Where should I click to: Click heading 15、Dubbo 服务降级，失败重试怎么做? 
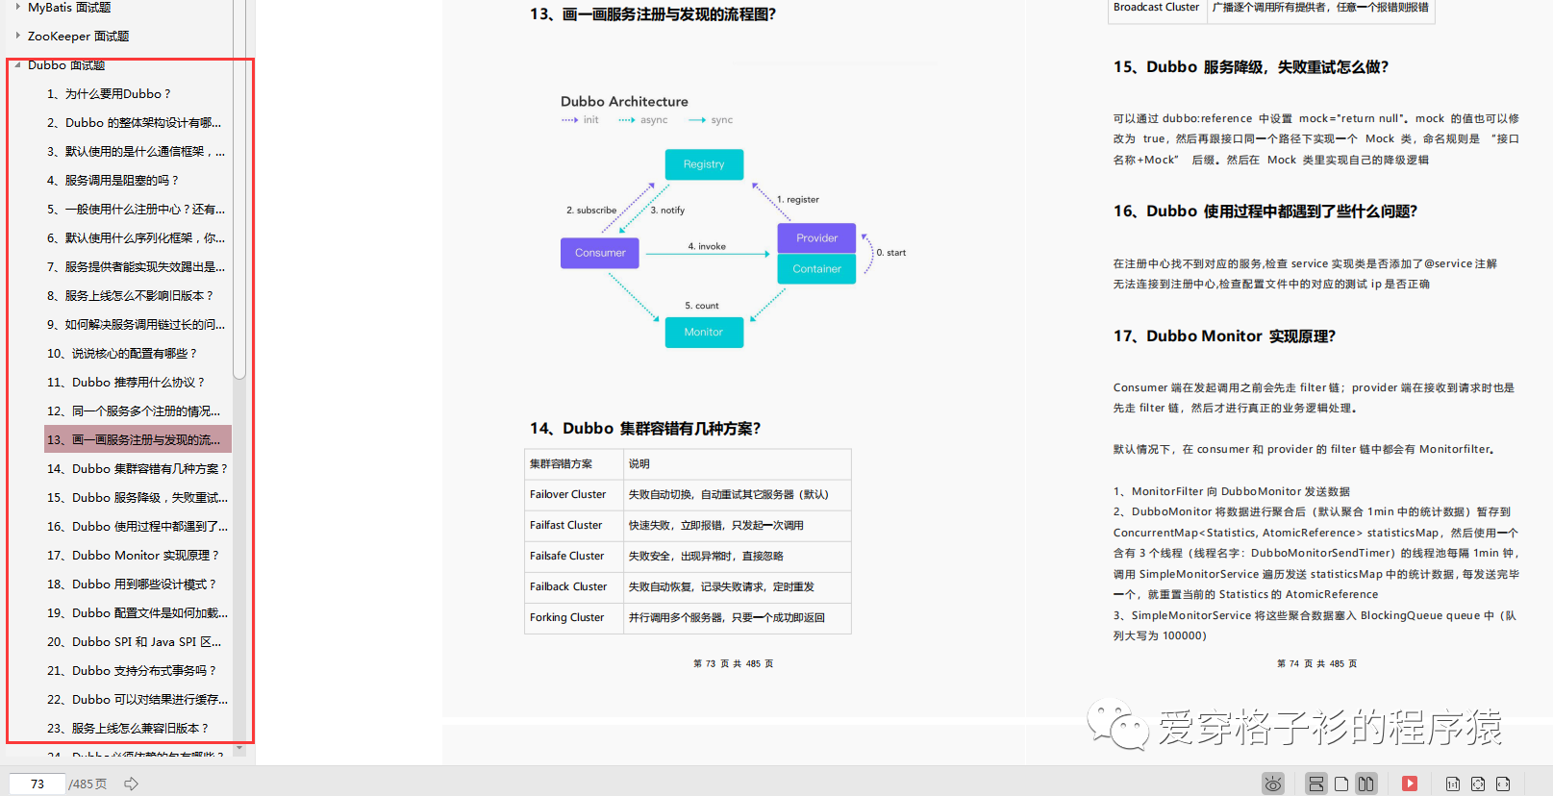(1251, 66)
